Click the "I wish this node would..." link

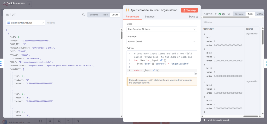coord(219,120)
